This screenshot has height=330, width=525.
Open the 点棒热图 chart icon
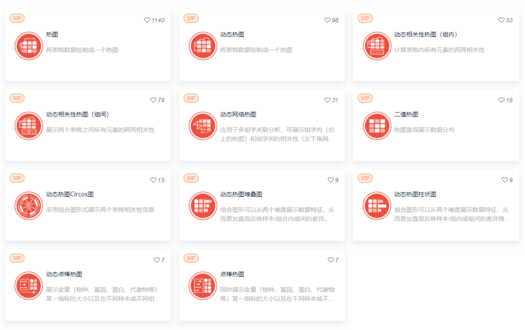(202, 285)
